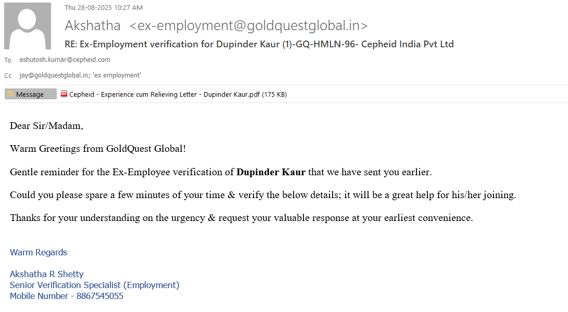Screen dimensions: 568x312
Task: Click the sender's profile avatar picture
Action: point(28,26)
